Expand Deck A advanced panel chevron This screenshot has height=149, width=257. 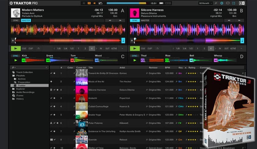122,48
